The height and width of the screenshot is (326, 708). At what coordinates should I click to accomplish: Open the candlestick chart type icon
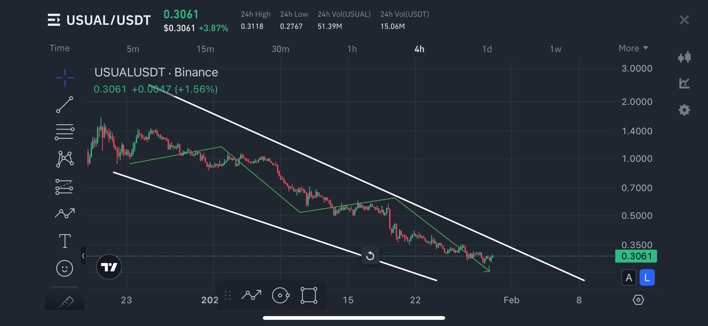coord(684,57)
